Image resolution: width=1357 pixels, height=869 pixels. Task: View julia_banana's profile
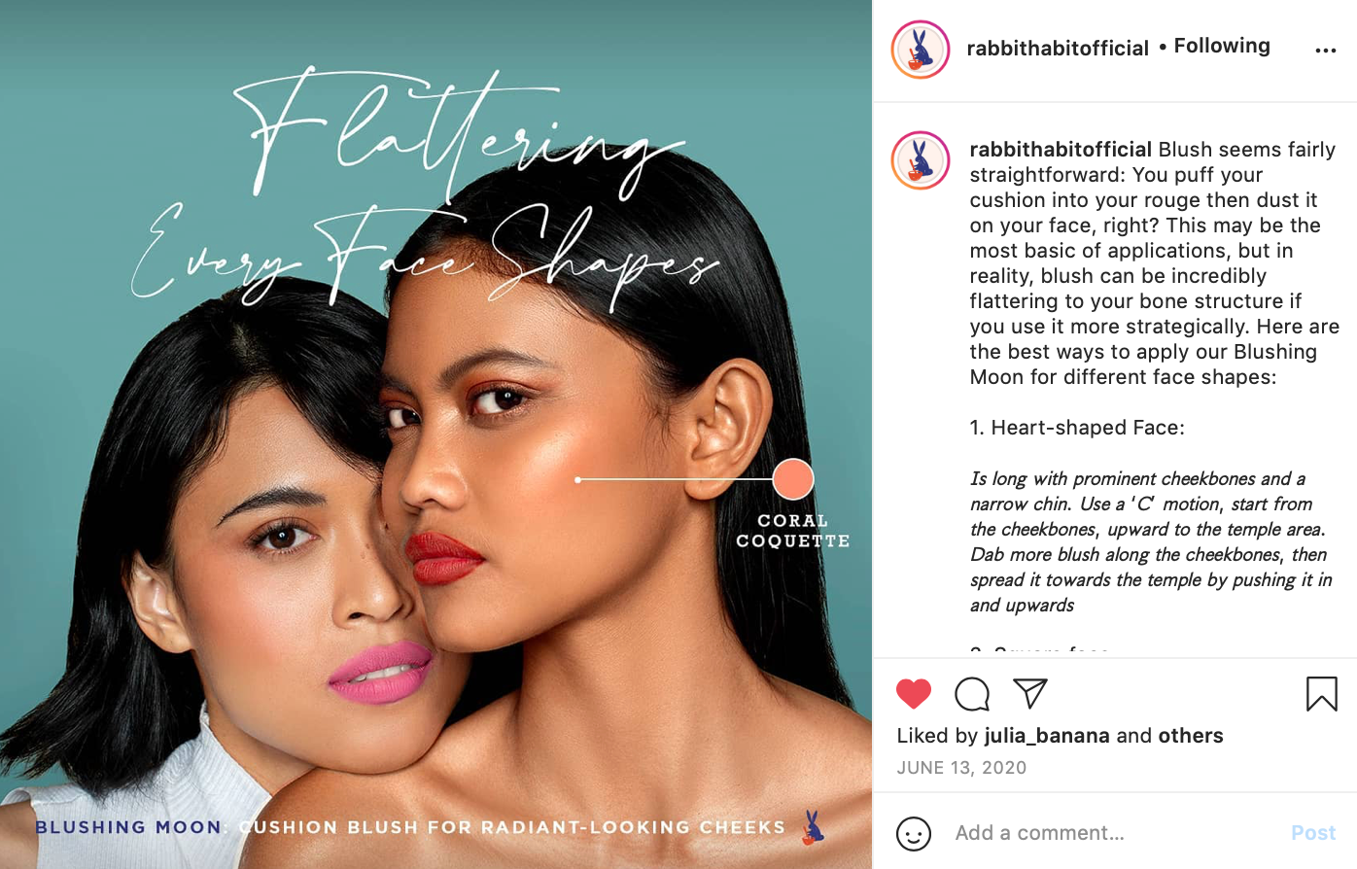(1047, 736)
